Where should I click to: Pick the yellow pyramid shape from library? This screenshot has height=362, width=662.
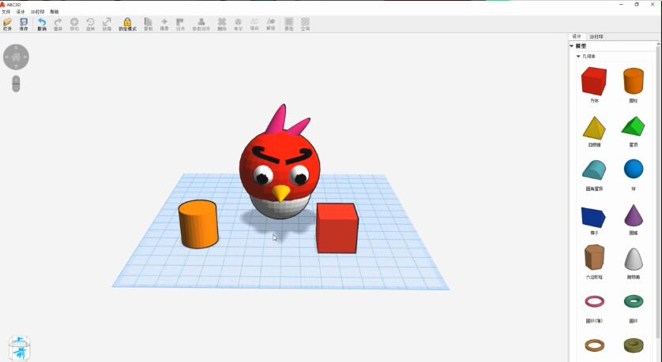pyautogui.click(x=594, y=128)
